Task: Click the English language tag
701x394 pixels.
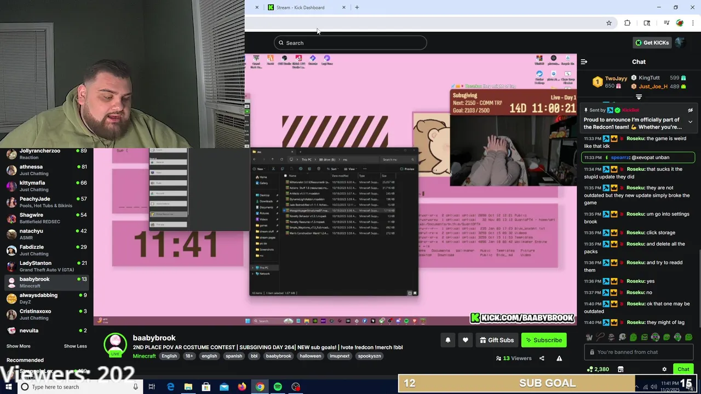Action: pyautogui.click(x=169, y=356)
